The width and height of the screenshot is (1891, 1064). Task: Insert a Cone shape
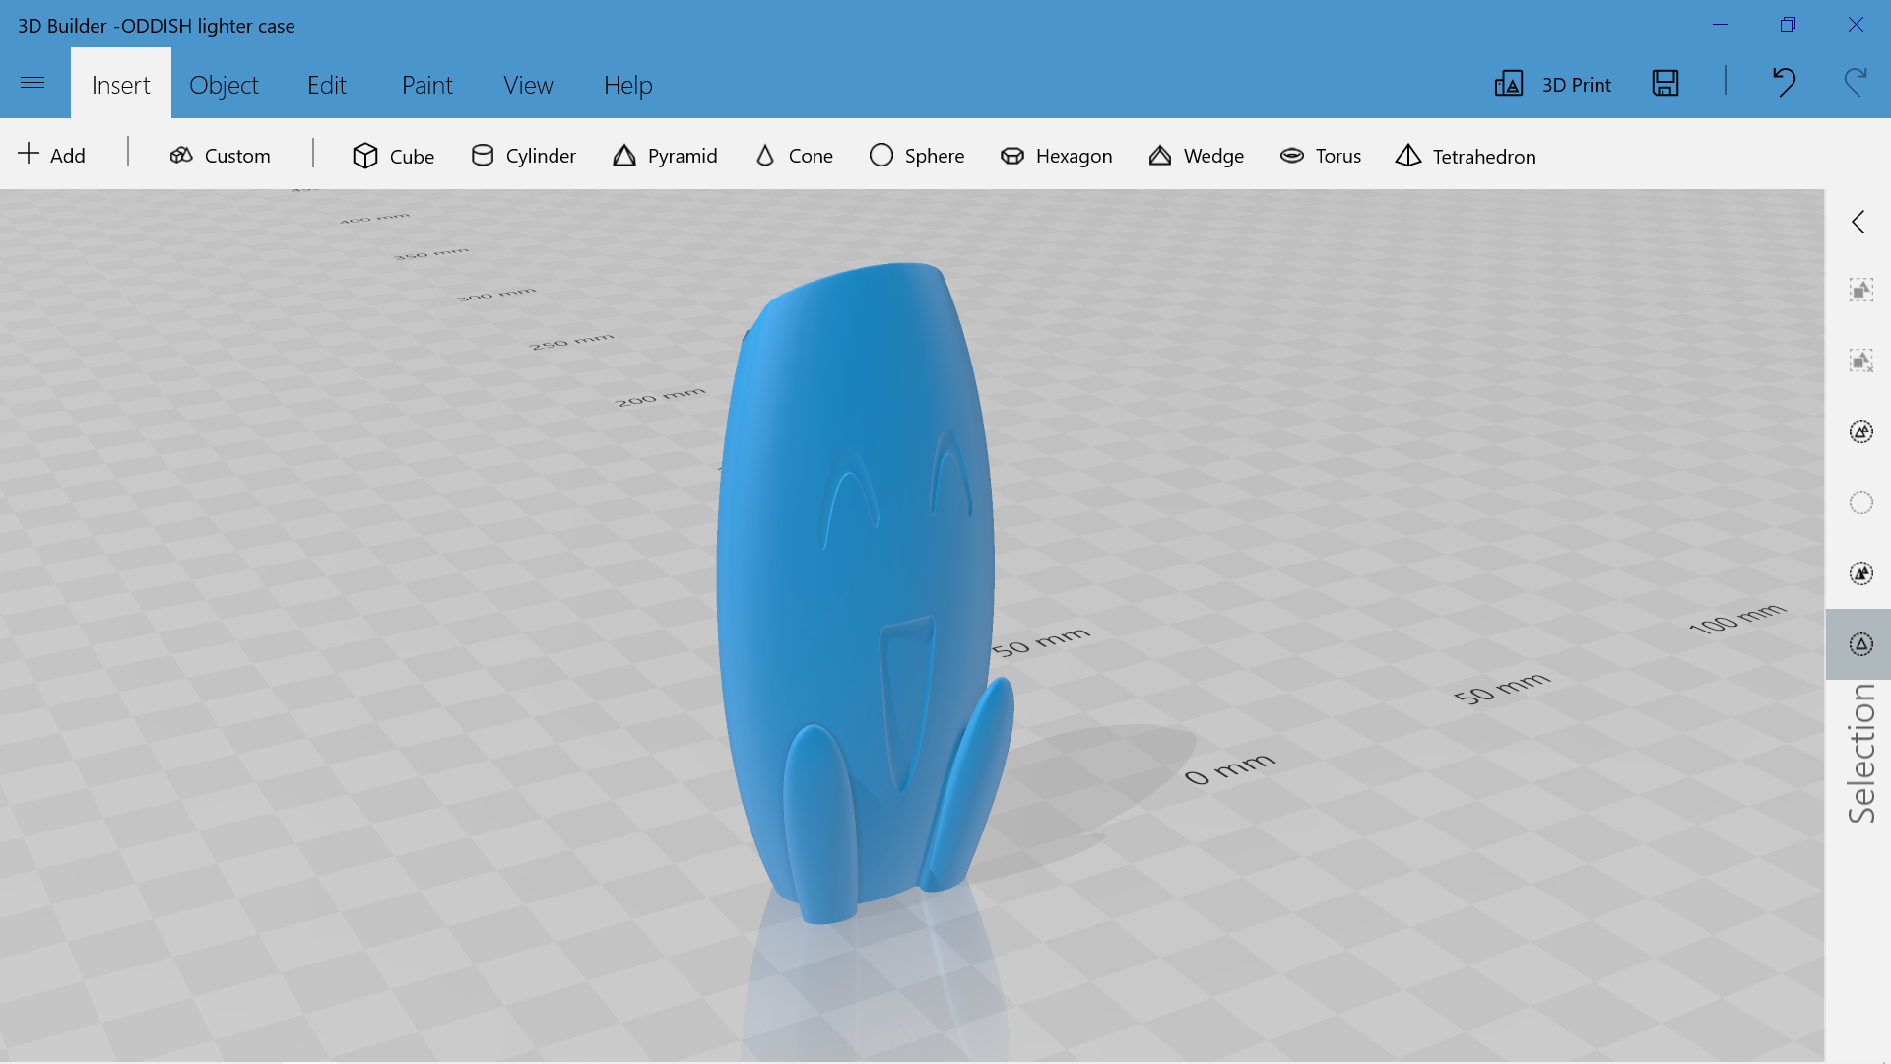[794, 156]
